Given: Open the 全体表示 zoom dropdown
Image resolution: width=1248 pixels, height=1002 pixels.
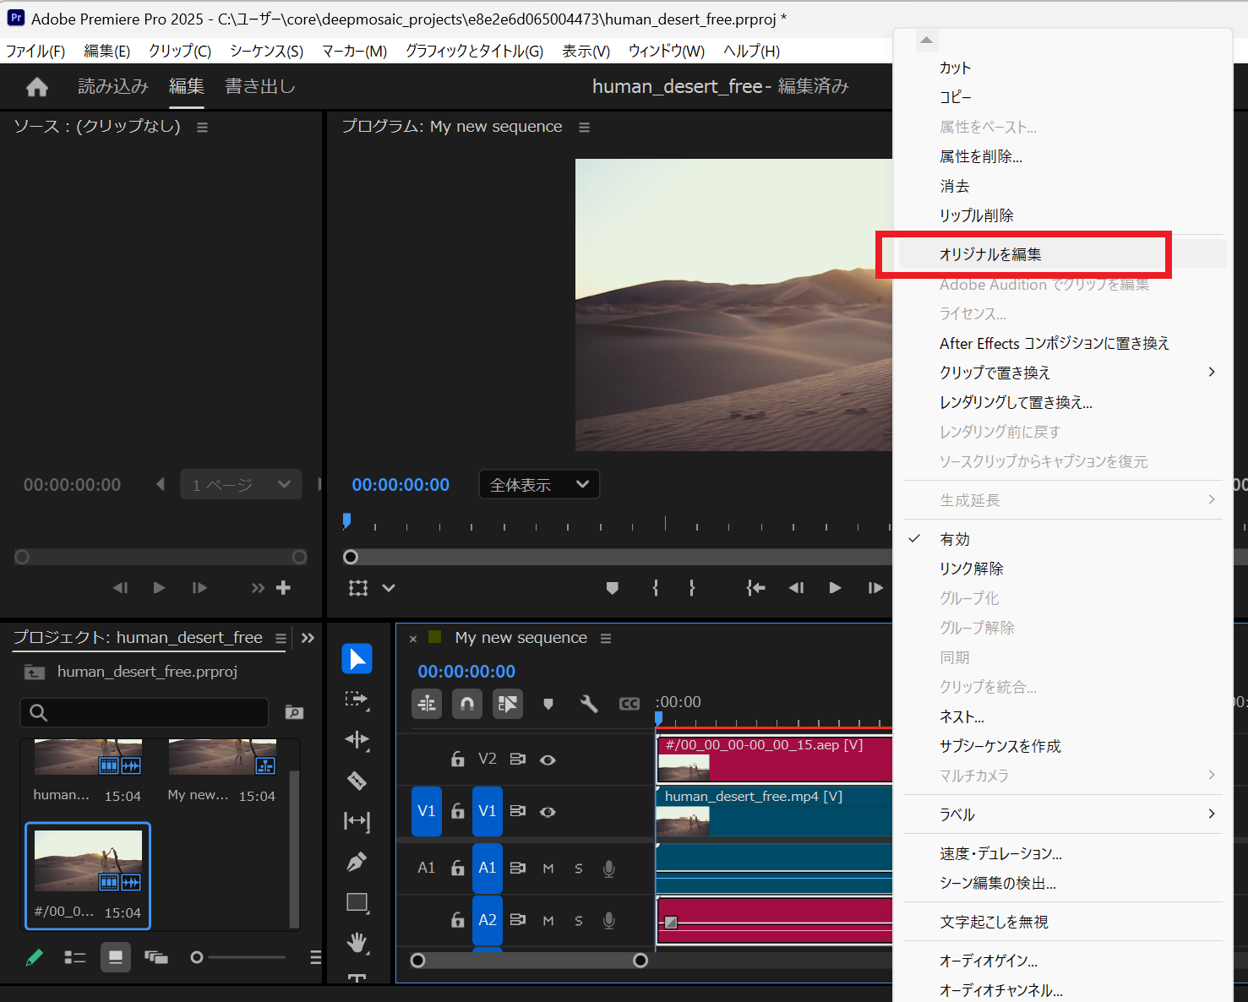Looking at the screenshot, I should [x=539, y=485].
